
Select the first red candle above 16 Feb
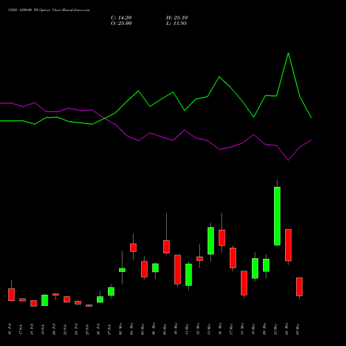click(12, 295)
